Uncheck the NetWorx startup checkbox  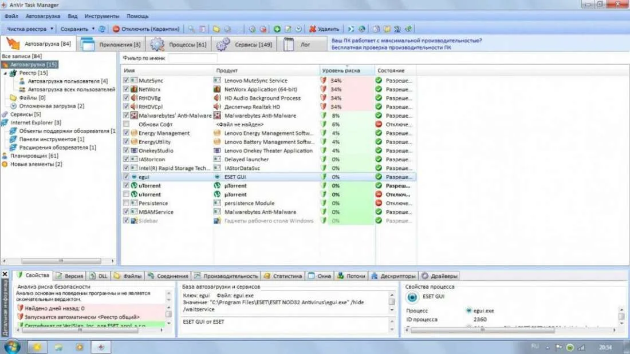[126, 89]
